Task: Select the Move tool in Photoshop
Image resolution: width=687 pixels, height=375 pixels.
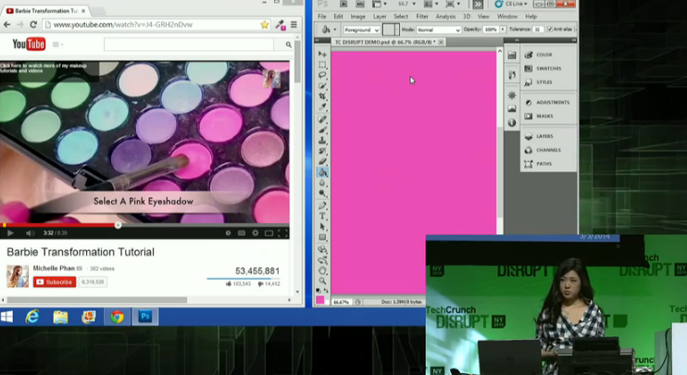Action: click(x=322, y=54)
